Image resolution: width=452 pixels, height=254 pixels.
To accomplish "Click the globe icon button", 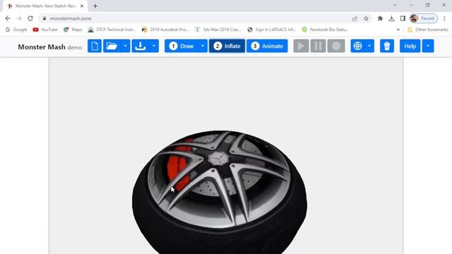I will [x=358, y=46].
